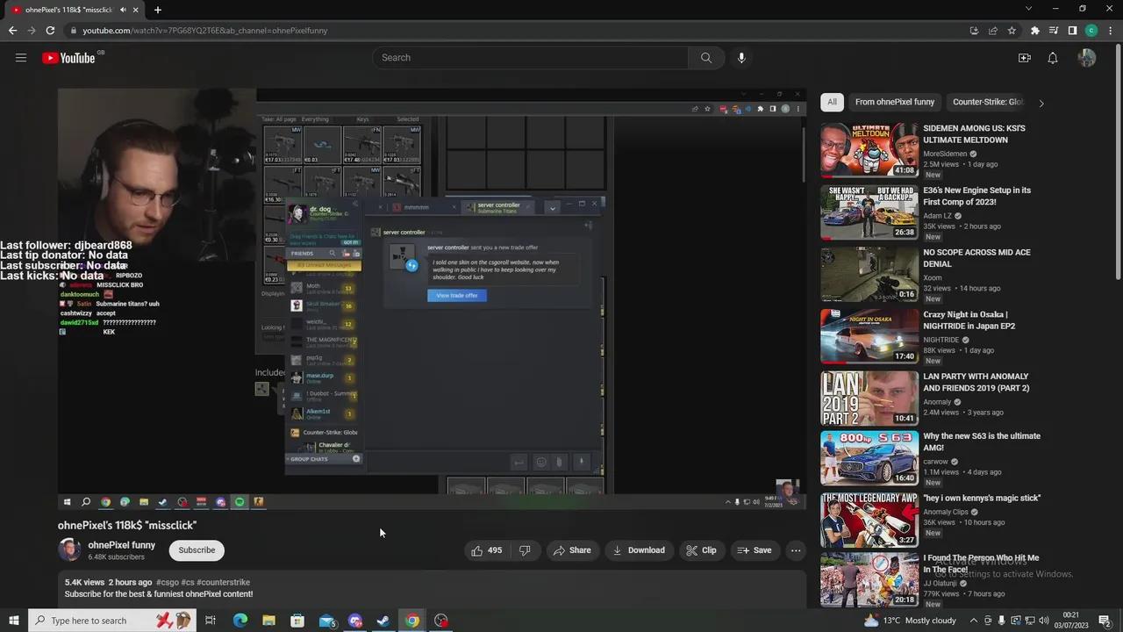Image resolution: width=1123 pixels, height=632 pixels.
Task: Open Crazy Night in Osaka title
Action: point(969,320)
